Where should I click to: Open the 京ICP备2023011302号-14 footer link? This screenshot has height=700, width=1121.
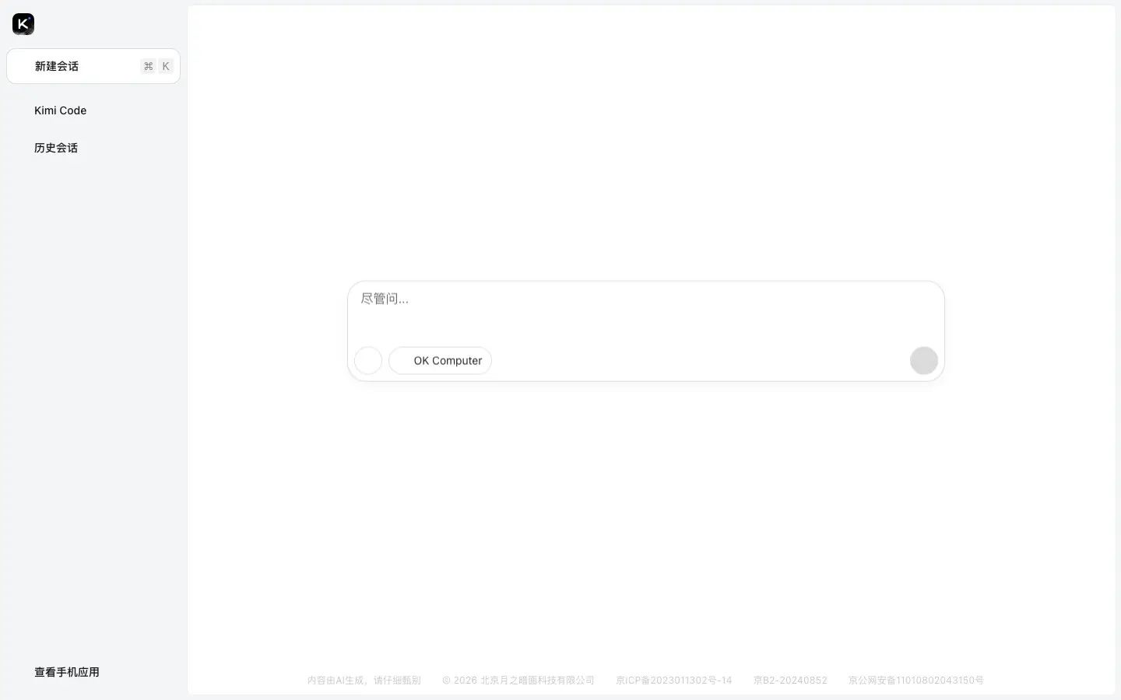pyautogui.click(x=673, y=681)
